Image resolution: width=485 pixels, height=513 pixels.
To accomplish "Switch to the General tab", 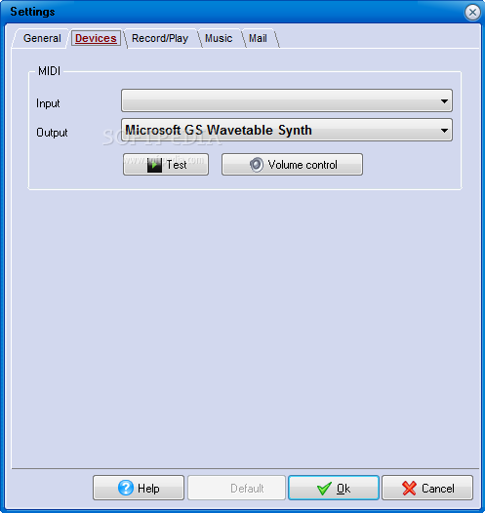I will [x=42, y=38].
